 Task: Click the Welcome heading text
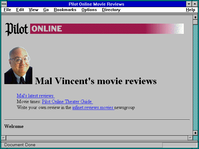[x=14, y=126]
